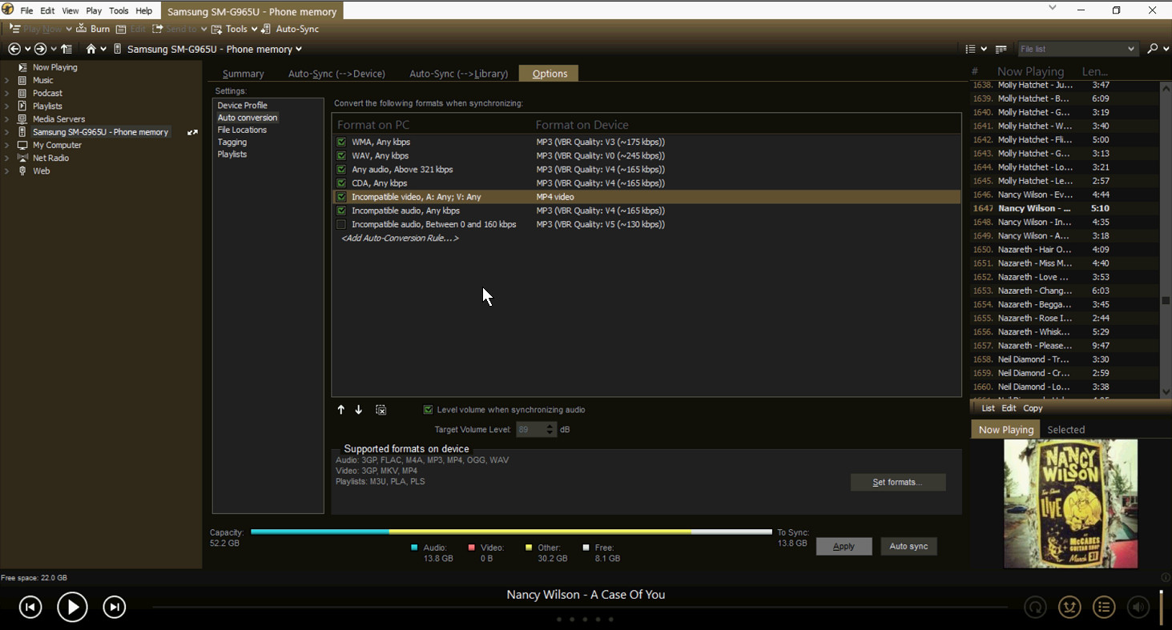This screenshot has width=1172, height=630.
Task: Toggle Level volume when synchronizing audio
Action: click(428, 410)
